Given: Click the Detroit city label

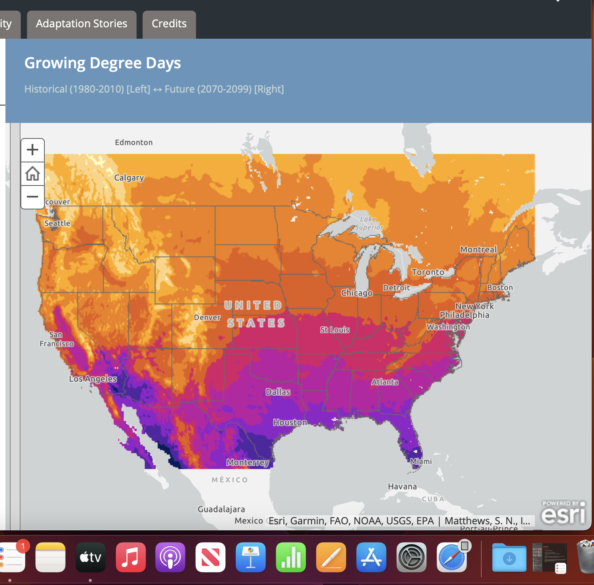Looking at the screenshot, I should click(396, 288).
